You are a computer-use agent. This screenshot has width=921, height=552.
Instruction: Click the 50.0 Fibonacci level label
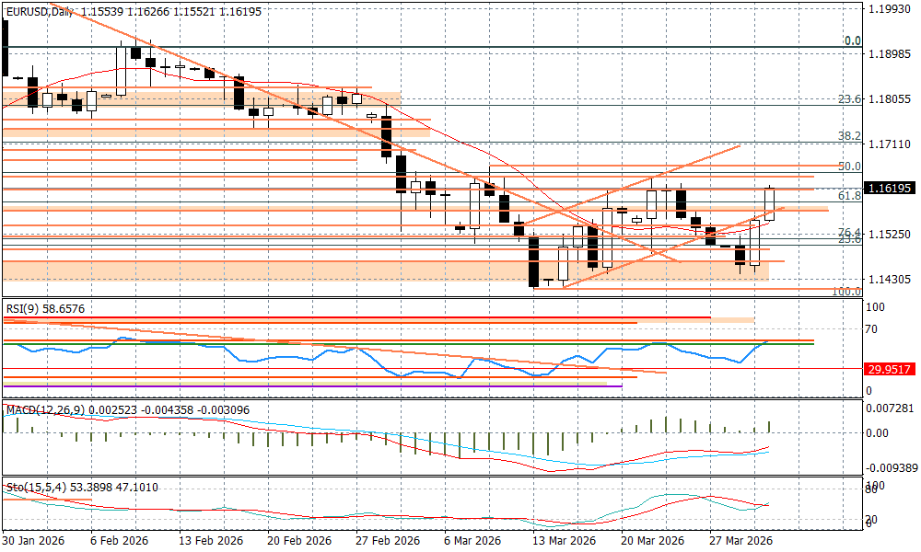tap(848, 167)
